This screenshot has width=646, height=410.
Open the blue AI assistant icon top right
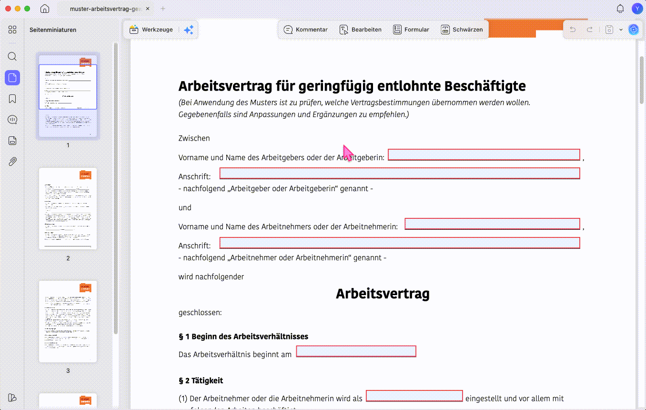pyautogui.click(x=633, y=30)
